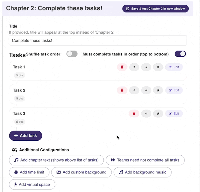Move Task 1 down with the arrow icon
This screenshot has width=200, height=192.
point(146,67)
